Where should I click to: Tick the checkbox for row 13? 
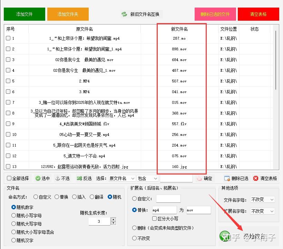point(8,167)
